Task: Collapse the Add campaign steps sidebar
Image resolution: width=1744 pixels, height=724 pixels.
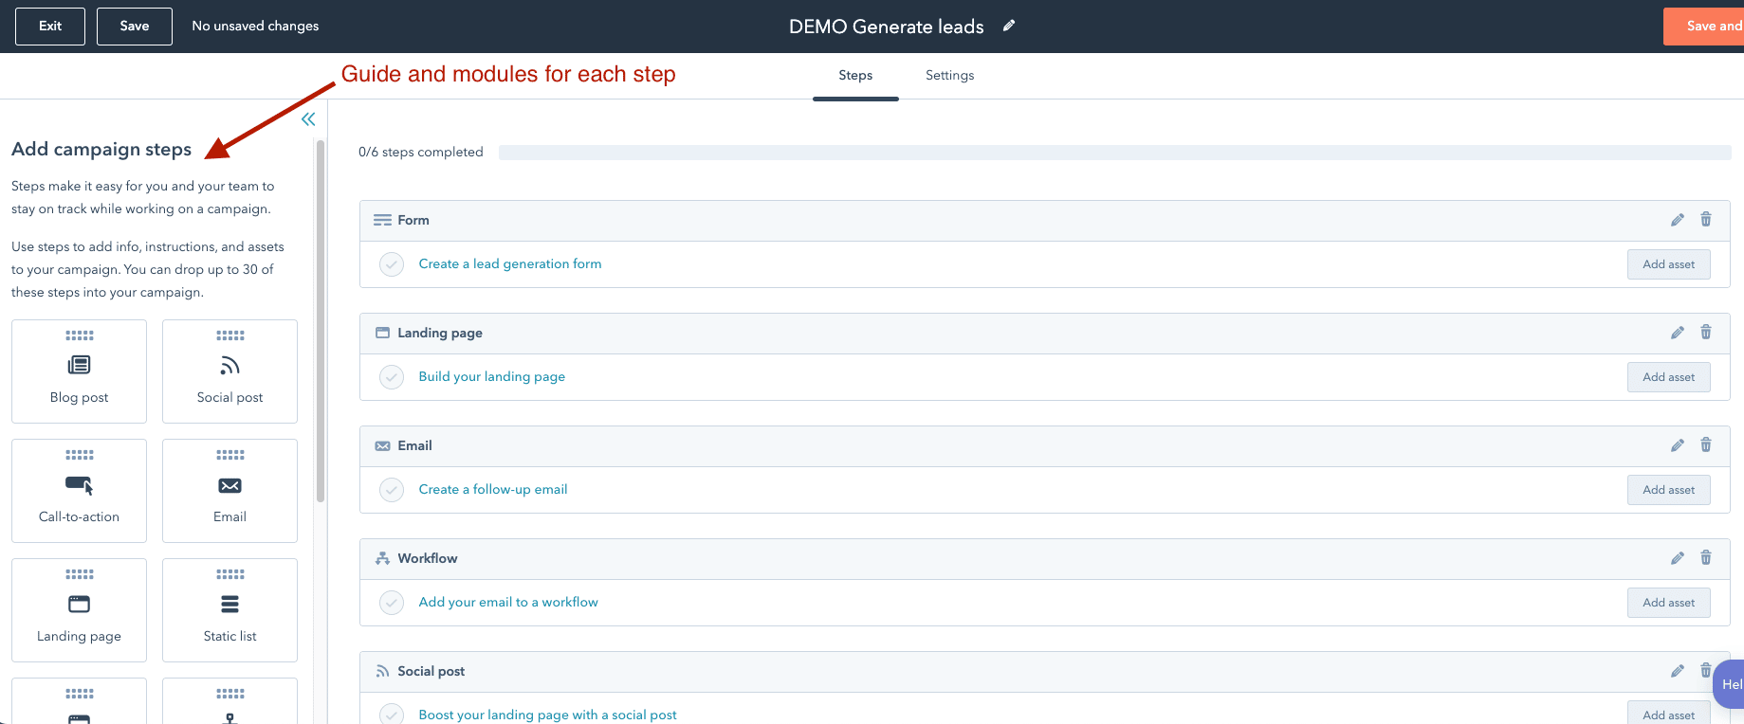Action: tap(308, 119)
